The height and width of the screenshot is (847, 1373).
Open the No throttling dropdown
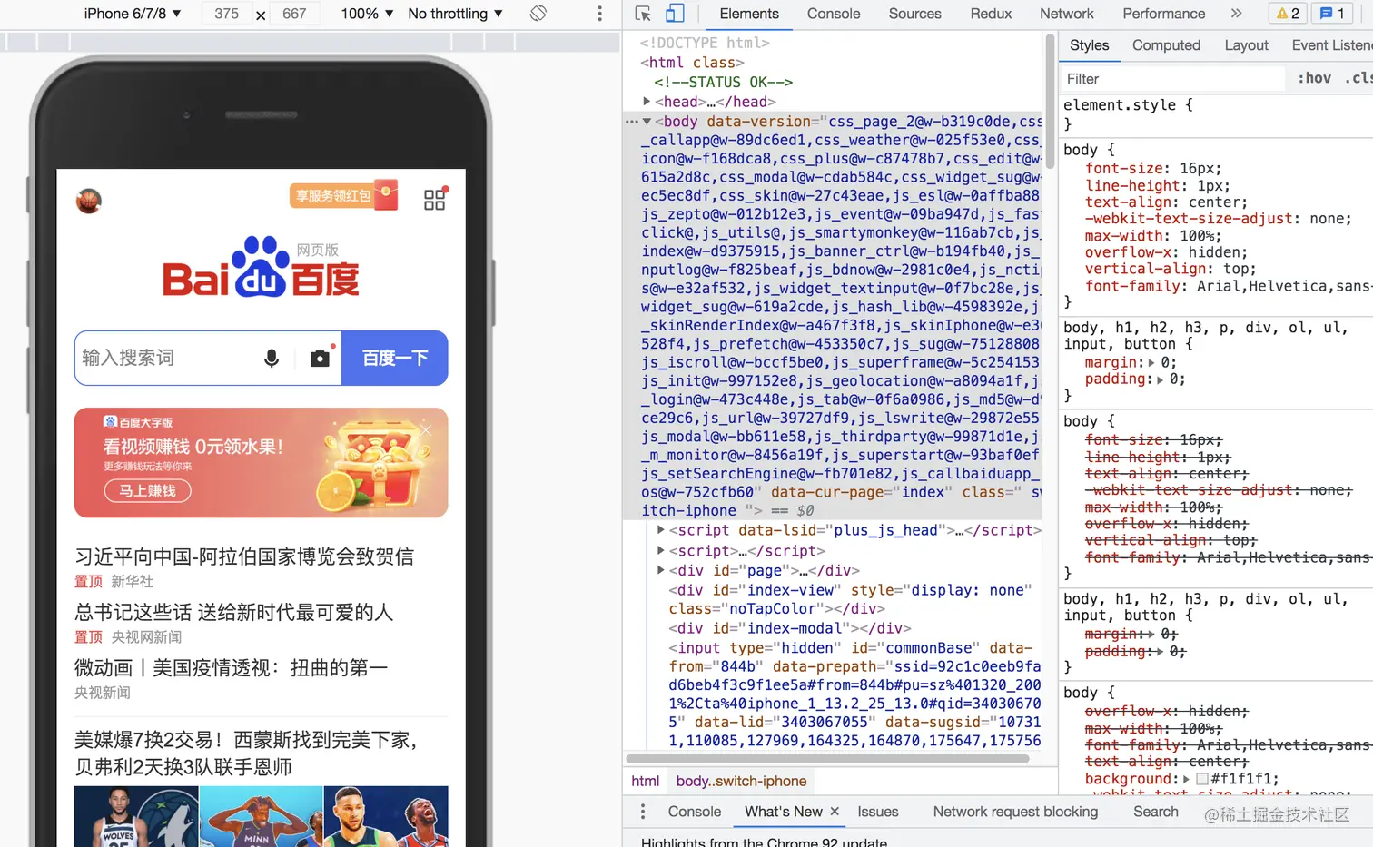pyautogui.click(x=455, y=14)
